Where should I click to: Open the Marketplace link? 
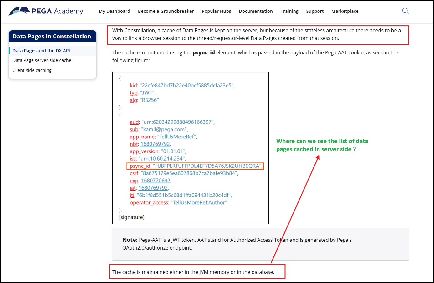(x=345, y=11)
